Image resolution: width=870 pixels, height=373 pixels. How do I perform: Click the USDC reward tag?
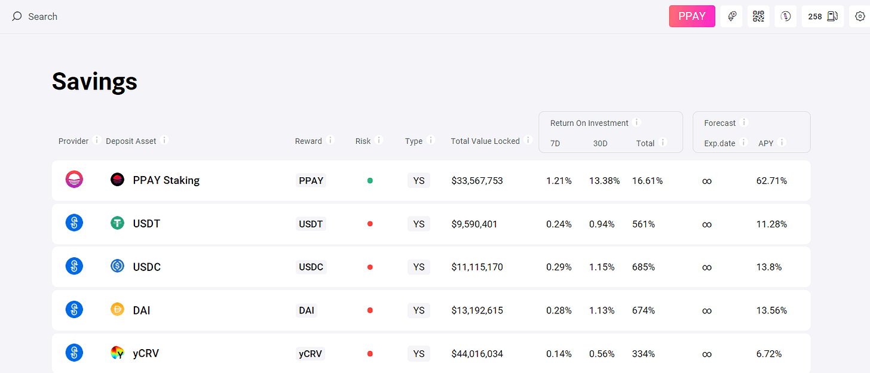coord(311,267)
